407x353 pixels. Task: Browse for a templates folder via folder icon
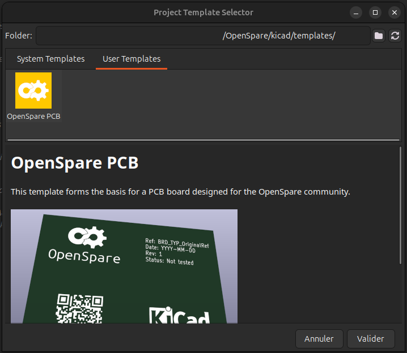pos(379,36)
